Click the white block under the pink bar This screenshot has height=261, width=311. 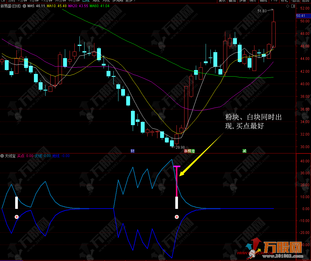[x=177, y=203]
